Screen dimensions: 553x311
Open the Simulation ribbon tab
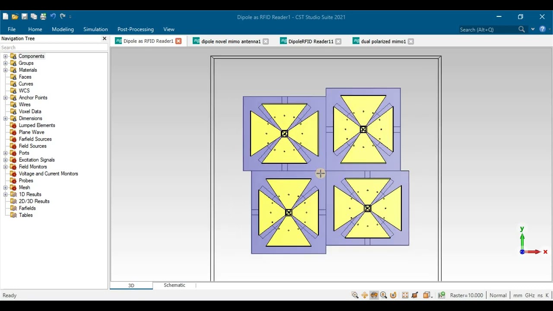(x=95, y=29)
